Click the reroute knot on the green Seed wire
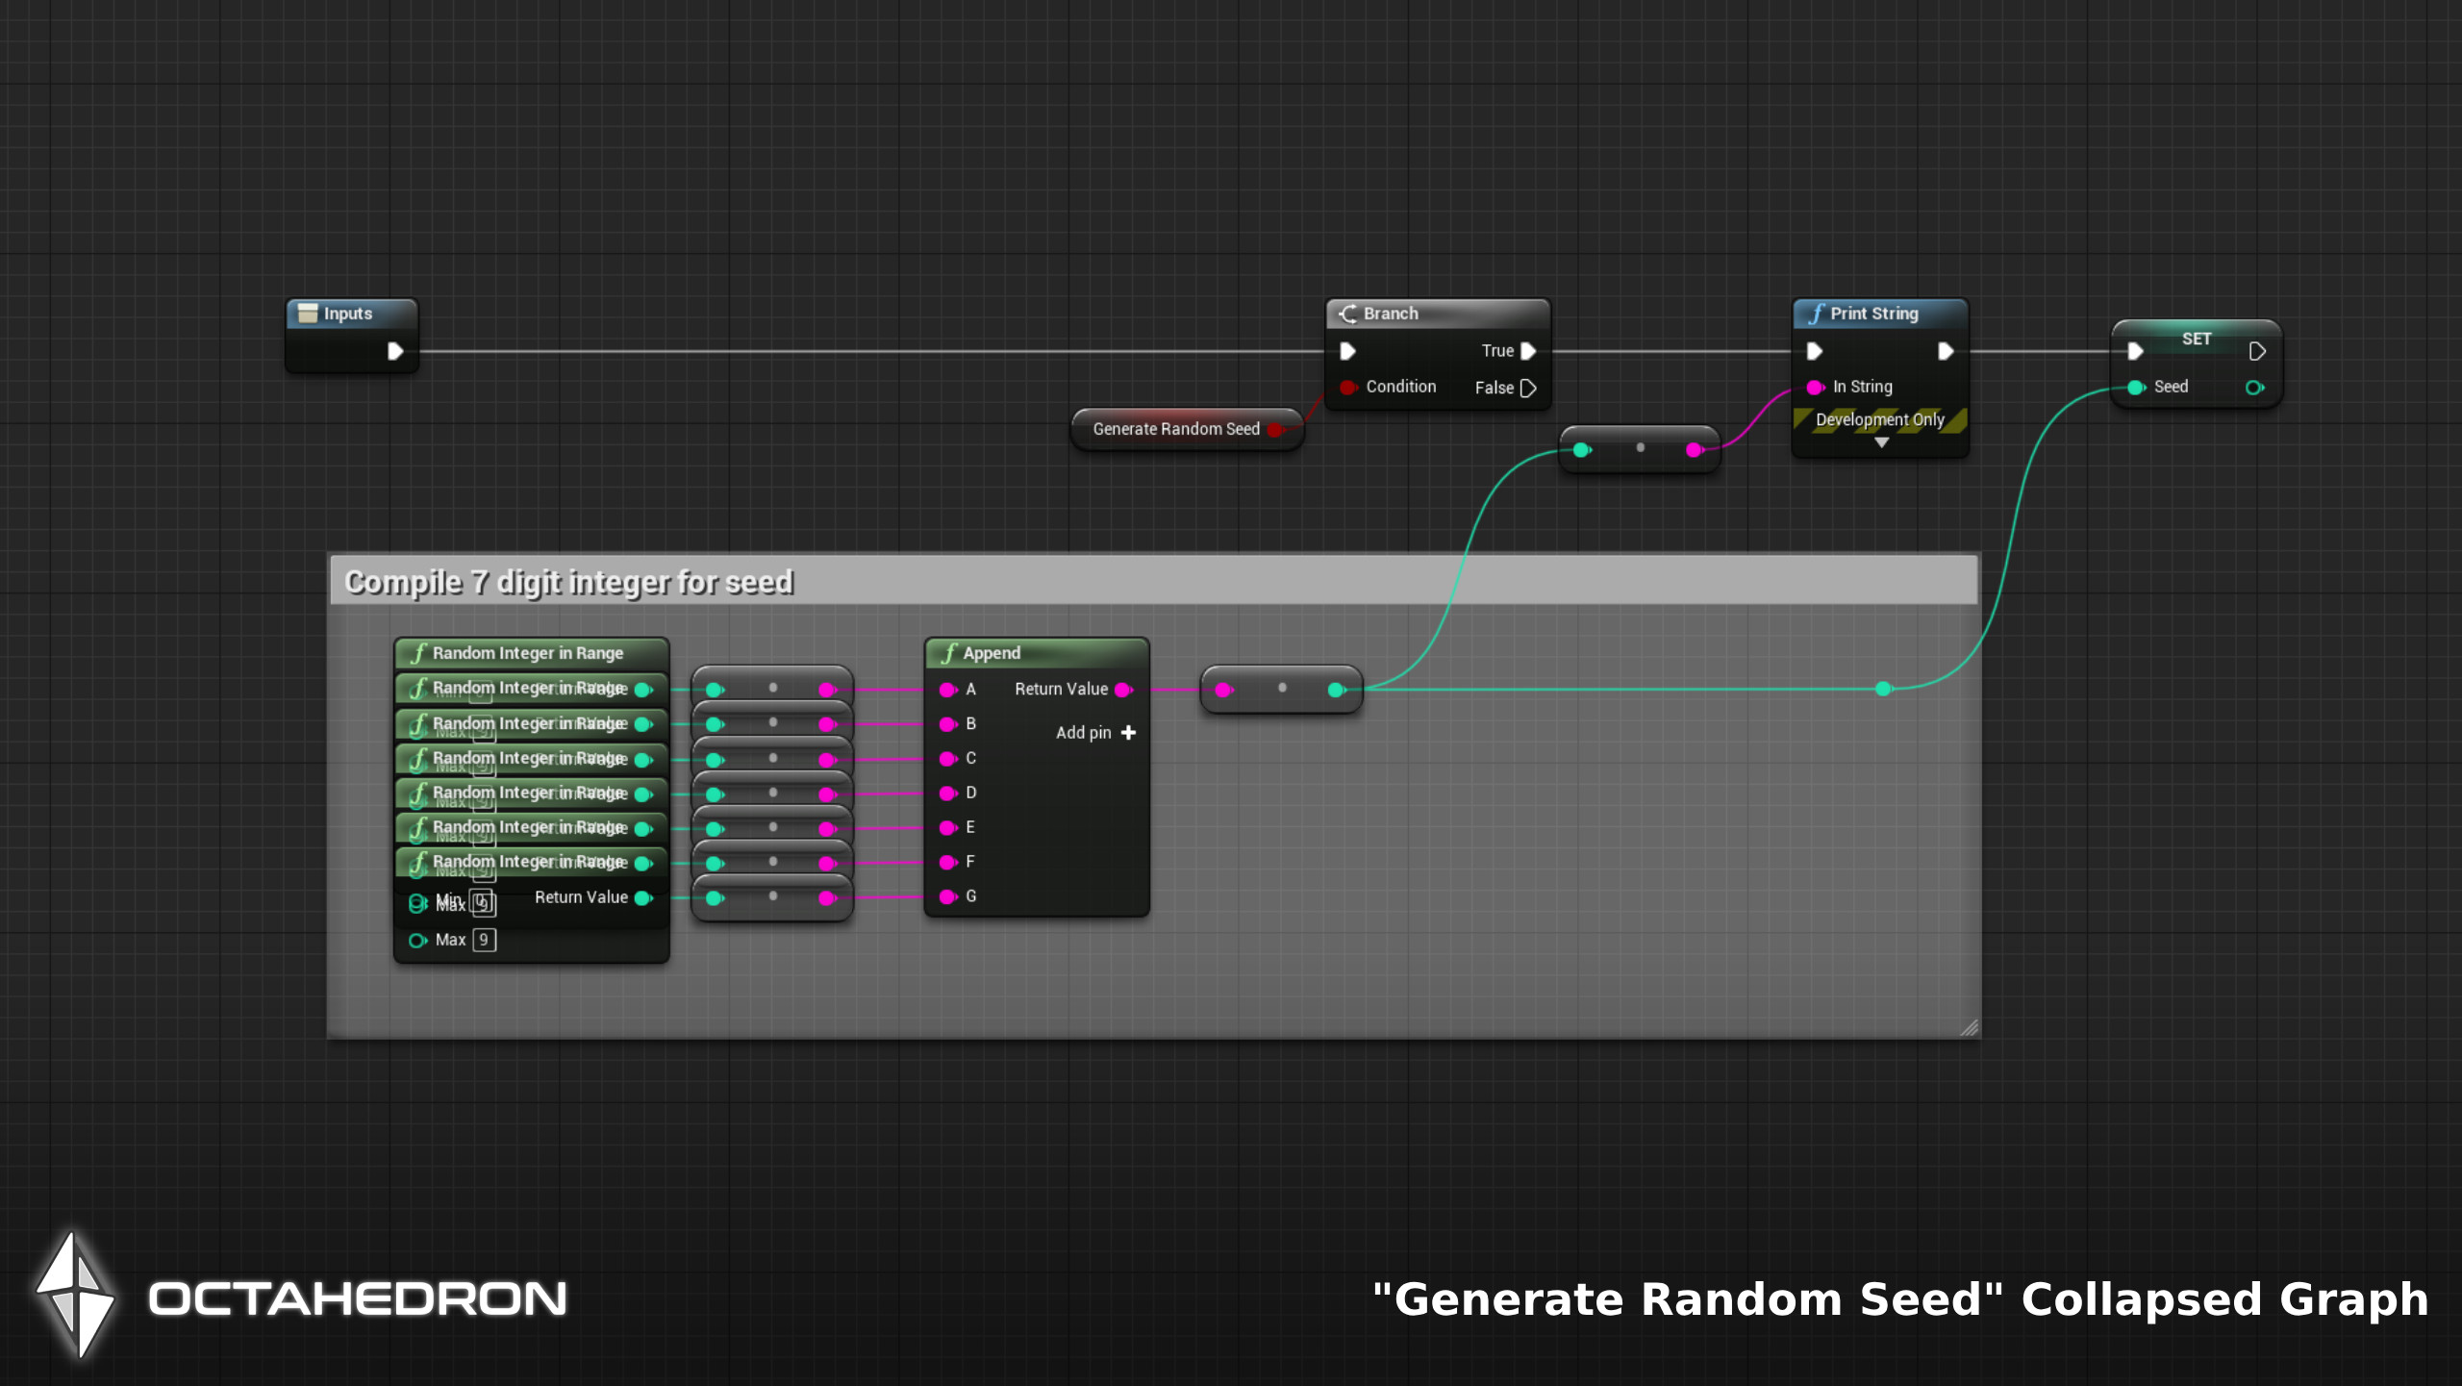Screen dimensions: 2462x1386 point(1883,688)
